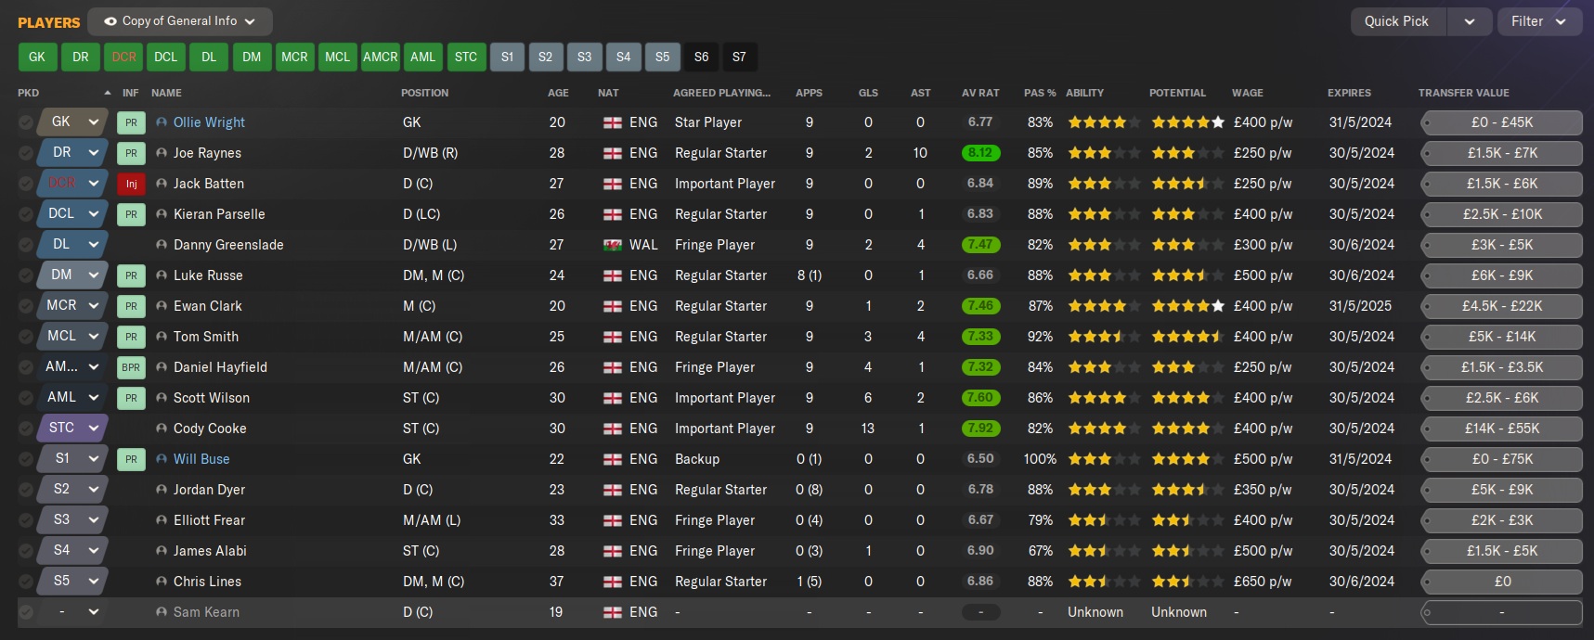Click the Quick Pick button

(x=1397, y=21)
